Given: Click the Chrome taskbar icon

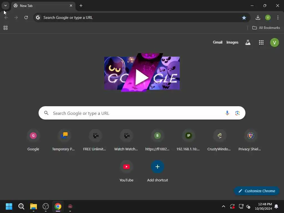Looking at the screenshot, I should [x=58, y=206].
